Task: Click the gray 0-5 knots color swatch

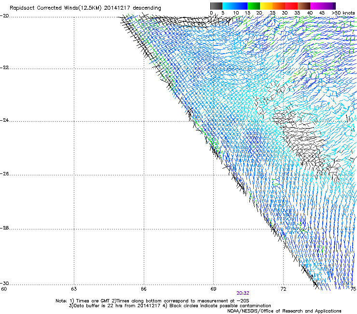Action: click(x=216, y=6)
